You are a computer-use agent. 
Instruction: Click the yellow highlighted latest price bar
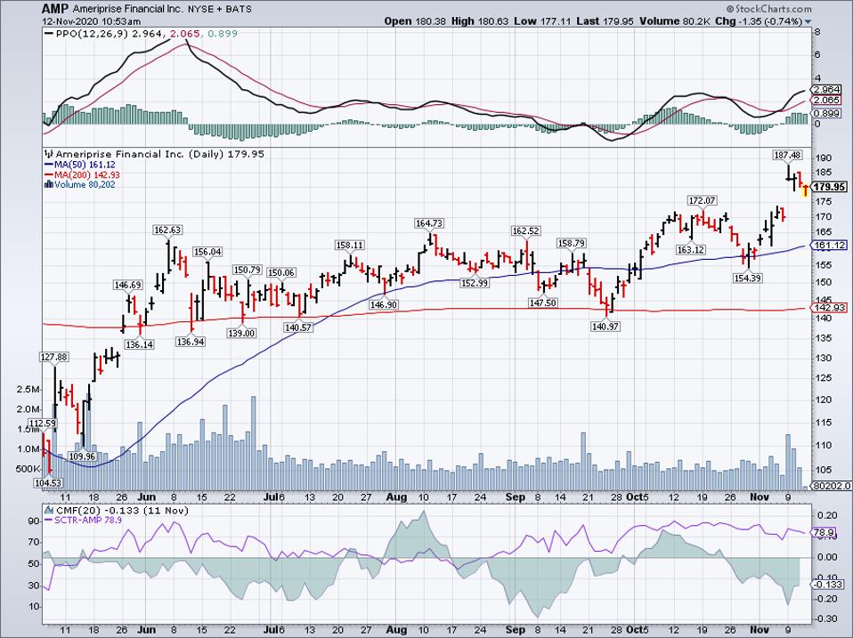point(805,190)
